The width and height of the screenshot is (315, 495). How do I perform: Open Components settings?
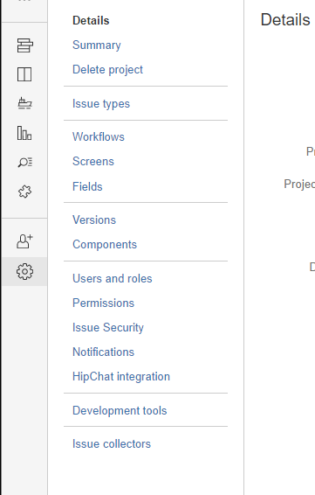(105, 245)
